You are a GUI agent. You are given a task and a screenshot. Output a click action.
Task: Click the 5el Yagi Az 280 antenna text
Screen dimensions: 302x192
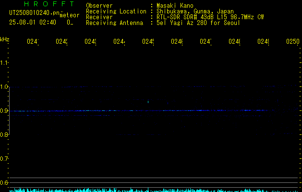point(198,23)
